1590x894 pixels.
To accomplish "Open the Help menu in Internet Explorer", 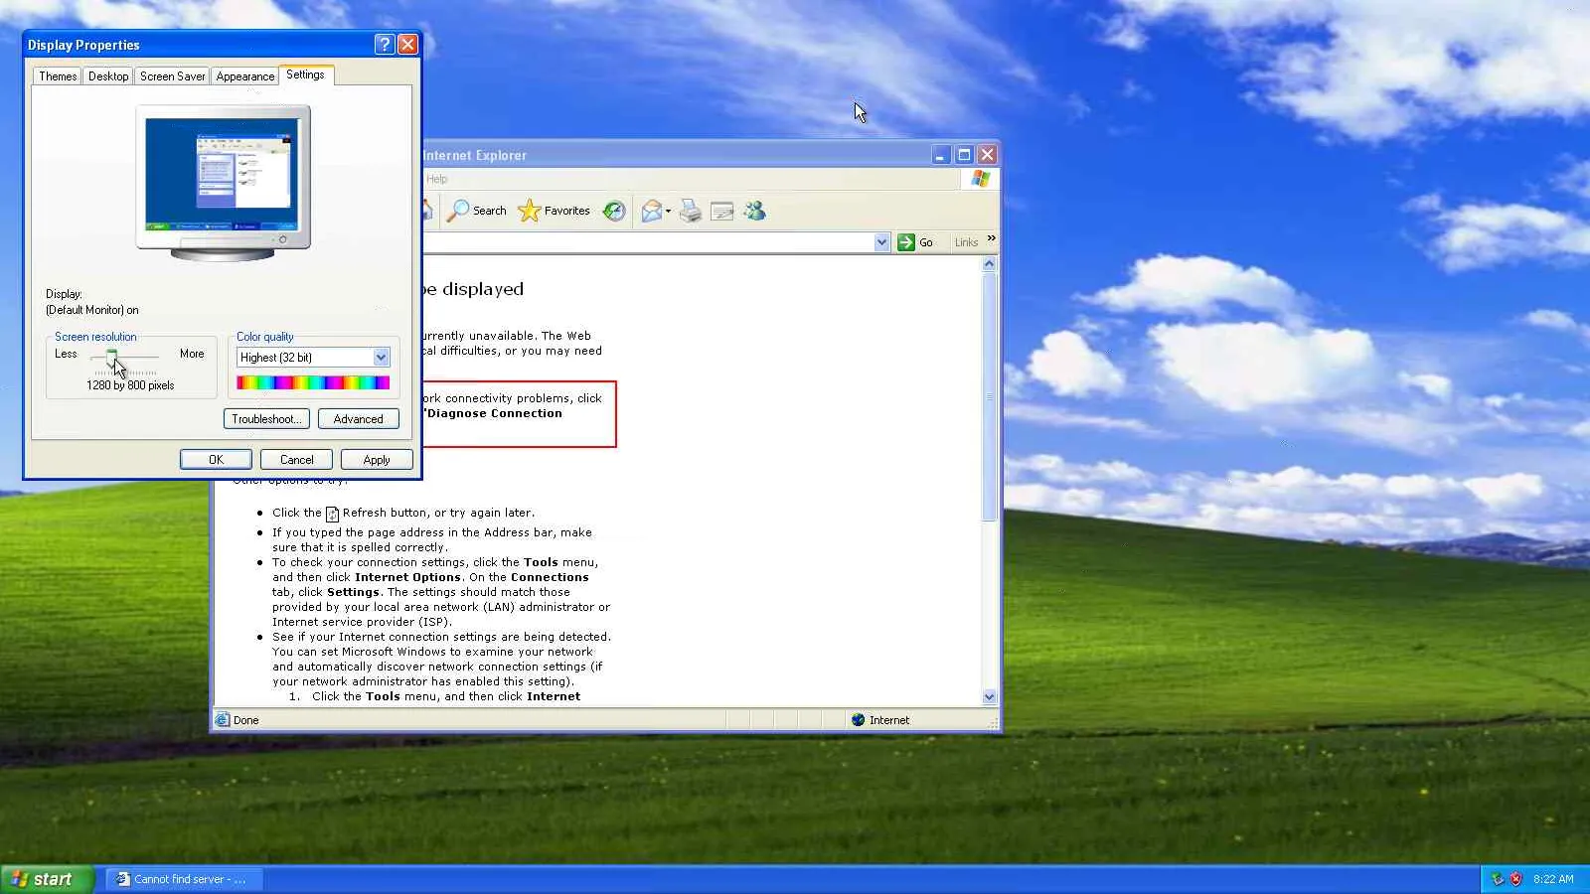I will pyautogui.click(x=436, y=179).
